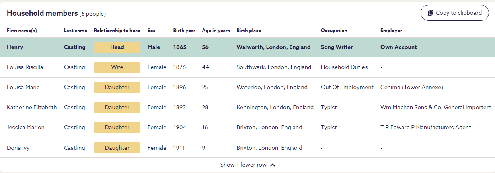The height and width of the screenshot is (173, 495).
Task: Click the Head relationship badge
Action: [x=117, y=47]
